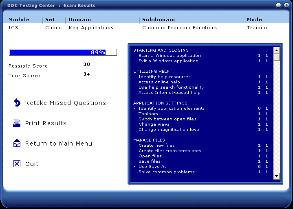Click the IC3 module value
Image resolution: width=293 pixels, height=209 pixels.
click(13, 28)
